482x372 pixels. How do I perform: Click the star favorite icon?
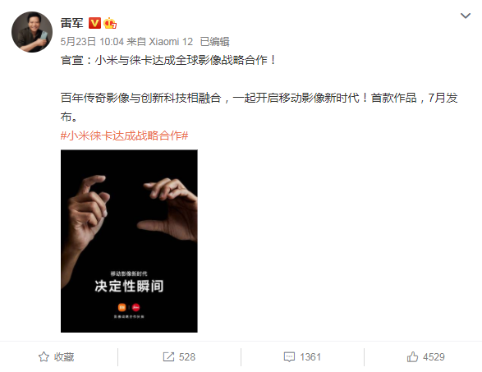click(44, 357)
